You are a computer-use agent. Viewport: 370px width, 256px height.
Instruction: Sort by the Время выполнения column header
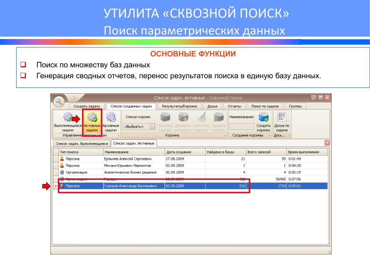(307, 152)
